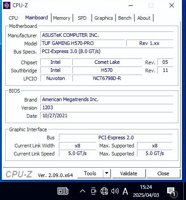Open the taskbar news widget icon
The height and width of the screenshot is (200, 186).
point(63,191)
